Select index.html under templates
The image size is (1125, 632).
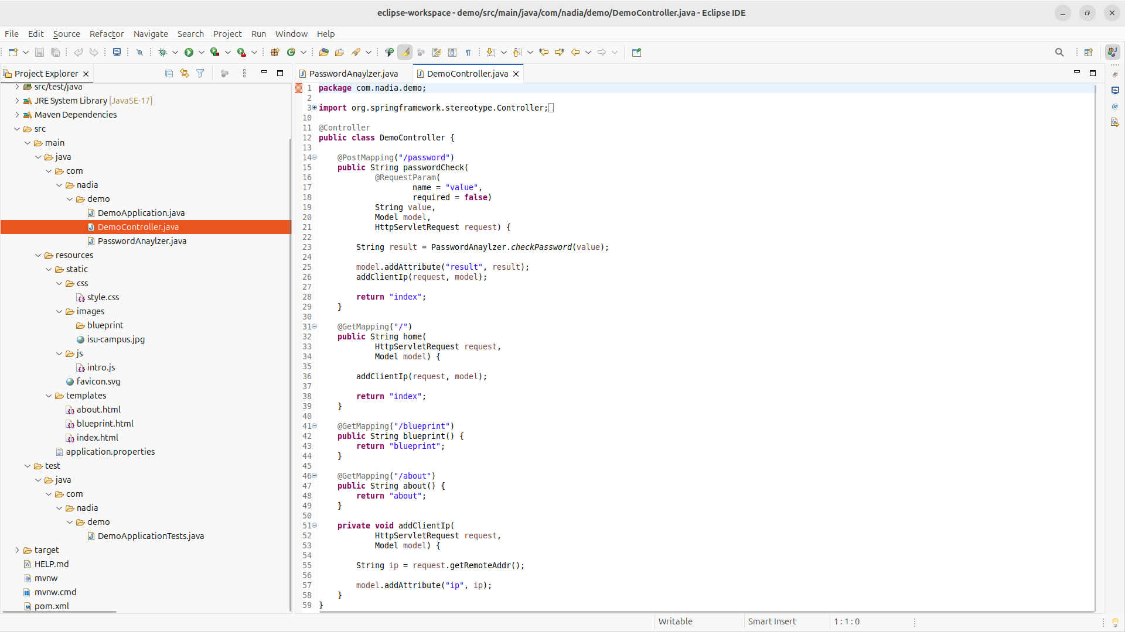click(97, 438)
